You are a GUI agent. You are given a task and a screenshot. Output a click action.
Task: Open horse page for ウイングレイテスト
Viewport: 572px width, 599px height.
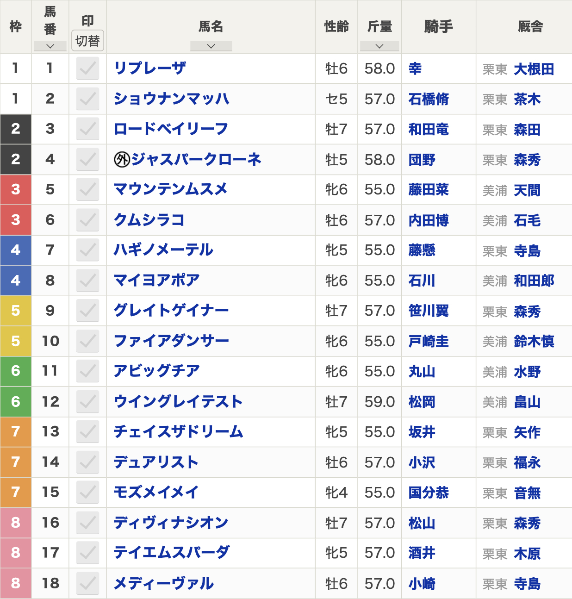pos(178,402)
